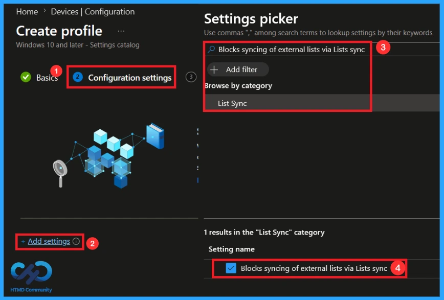444x300 pixels.
Task: Click the Create profile heading
Action: click(59, 31)
